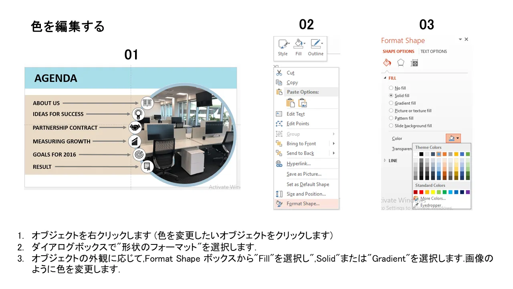Select the No fill radio button
This screenshot has height=289, width=513.
pos(391,88)
